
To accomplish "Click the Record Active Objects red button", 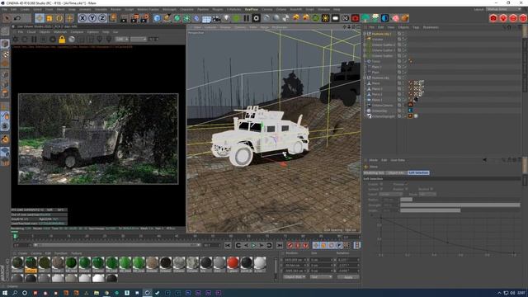I will pos(290,246).
